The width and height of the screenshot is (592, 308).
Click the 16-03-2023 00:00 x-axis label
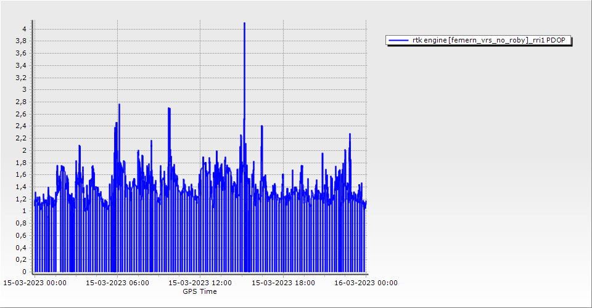tap(366, 283)
